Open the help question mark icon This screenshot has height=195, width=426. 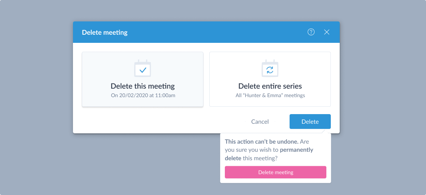click(x=311, y=32)
